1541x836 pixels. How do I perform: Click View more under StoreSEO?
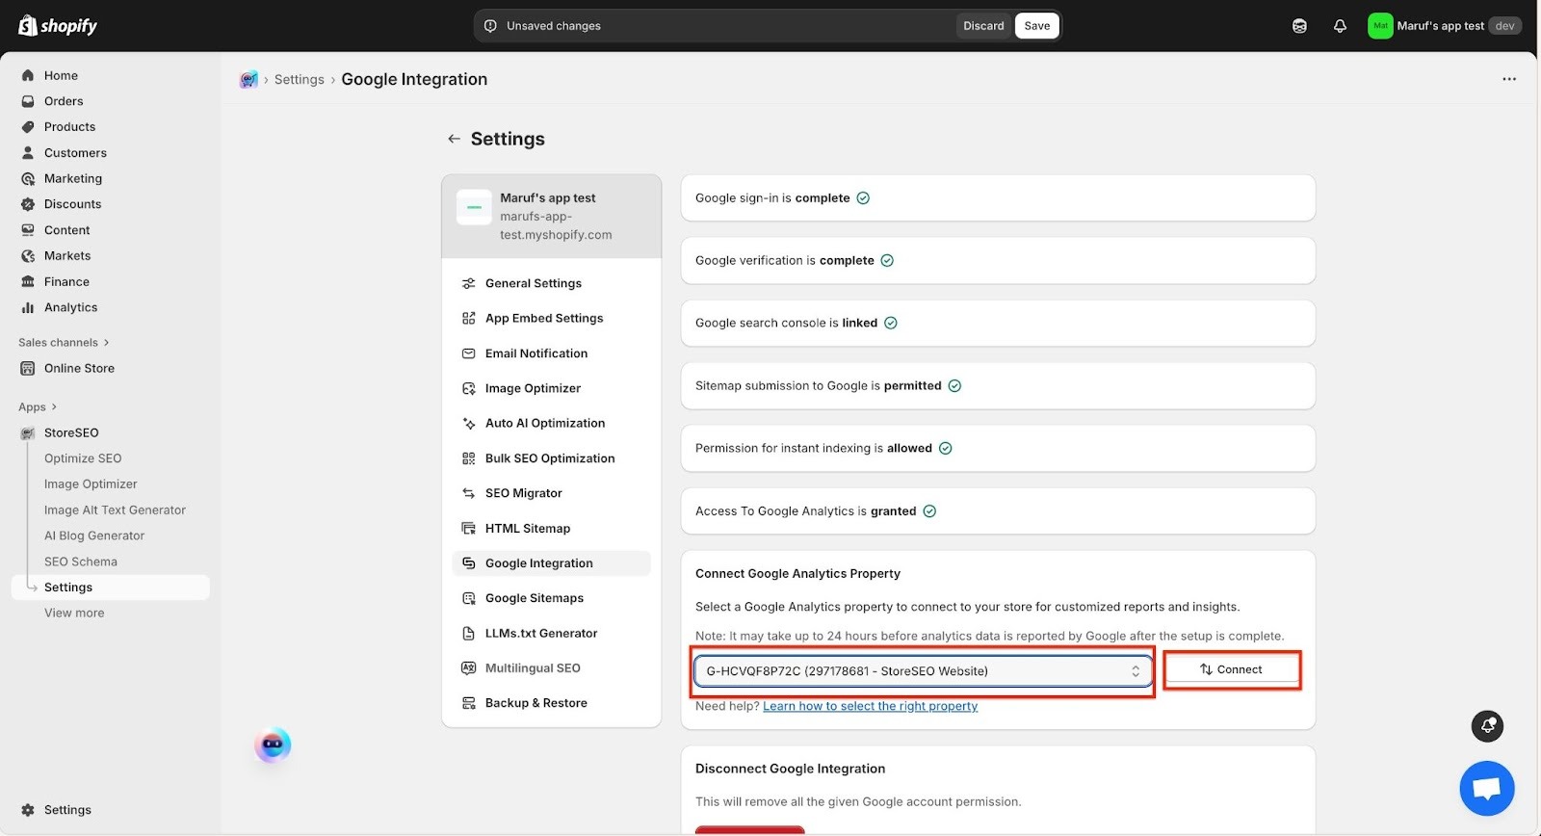click(x=74, y=613)
